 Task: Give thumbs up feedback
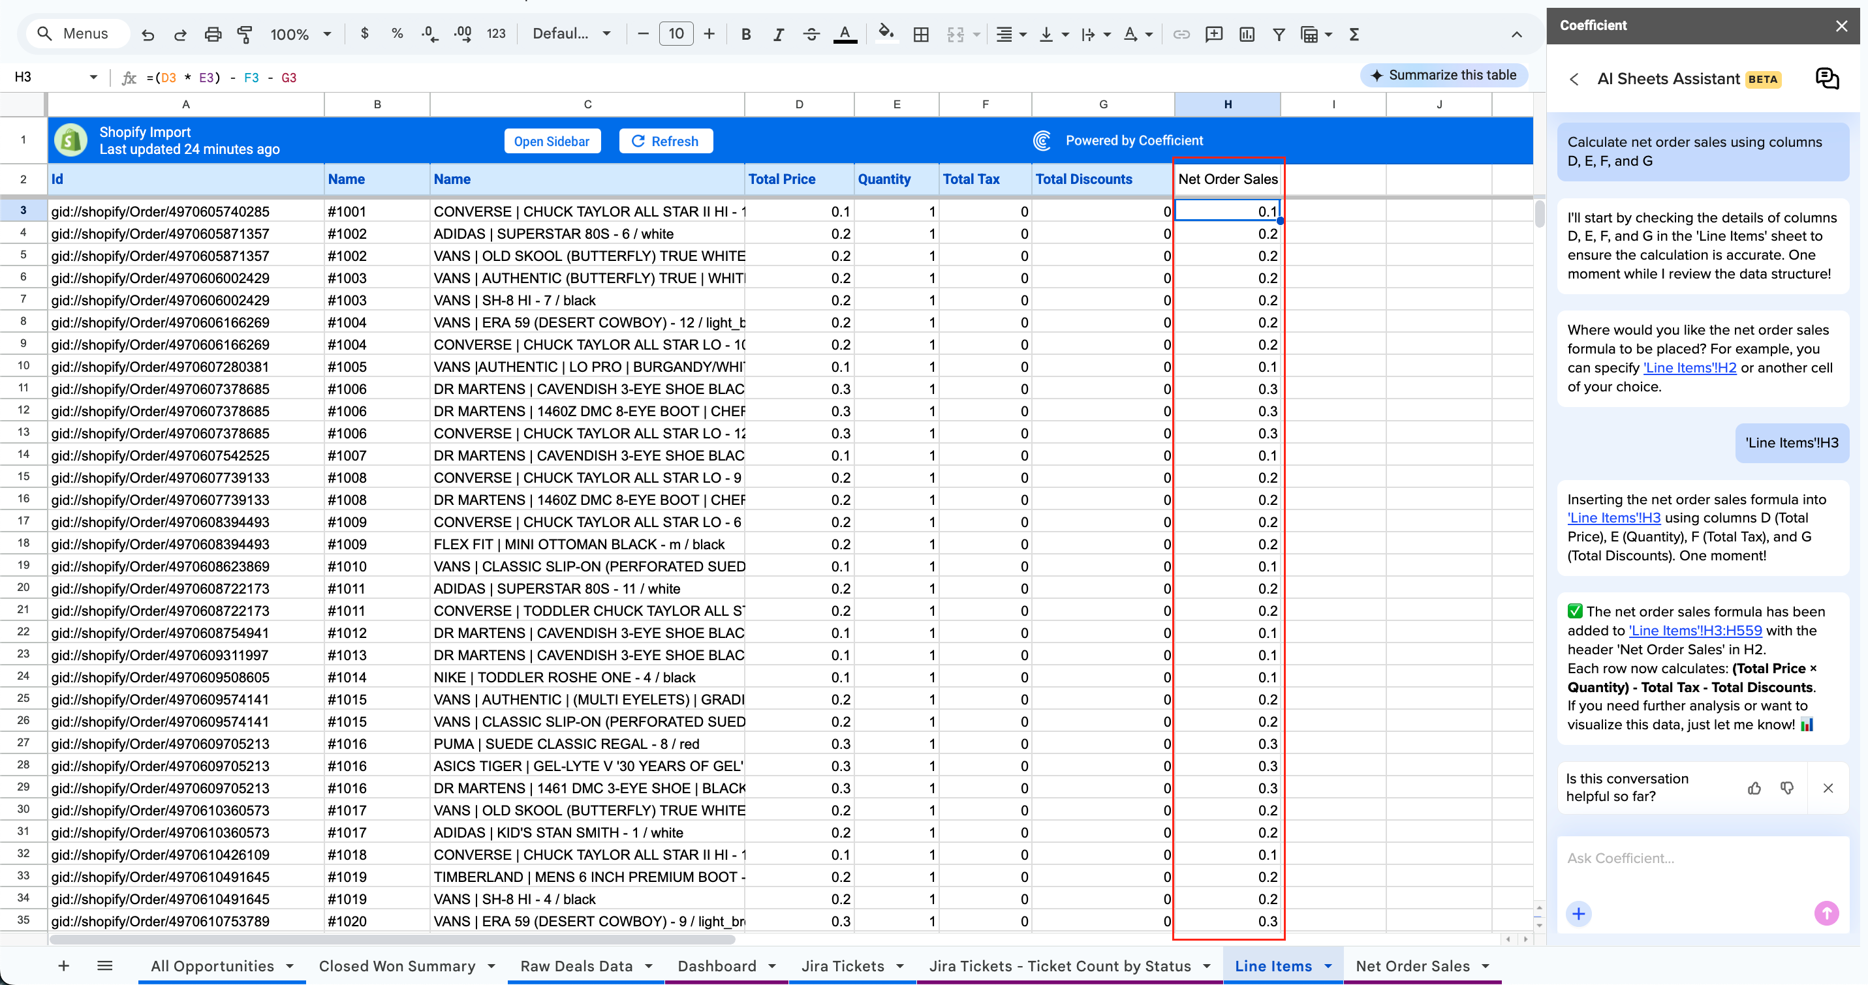click(x=1754, y=788)
